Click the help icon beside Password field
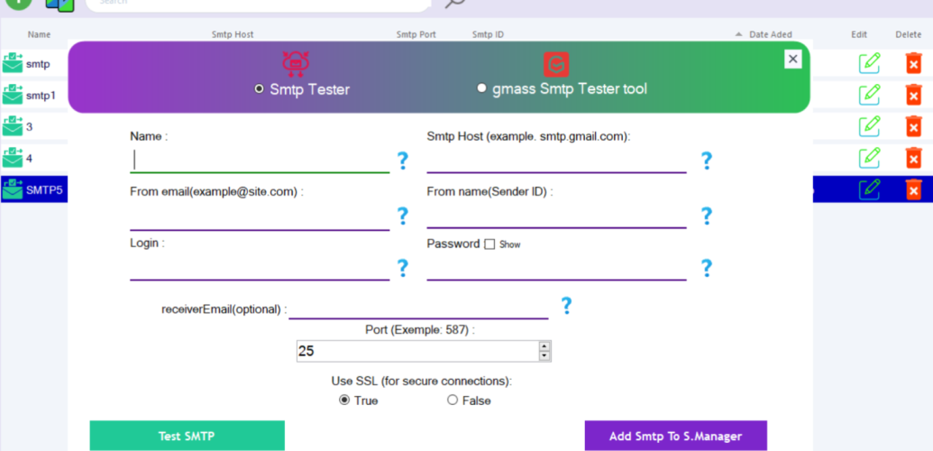The height and width of the screenshot is (451, 933). pos(707,268)
